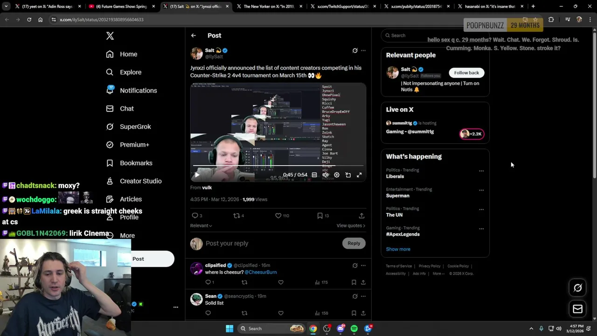This screenshot has width=597, height=336.
Task: Go back with the arrow beside Post
Action: 194,35
